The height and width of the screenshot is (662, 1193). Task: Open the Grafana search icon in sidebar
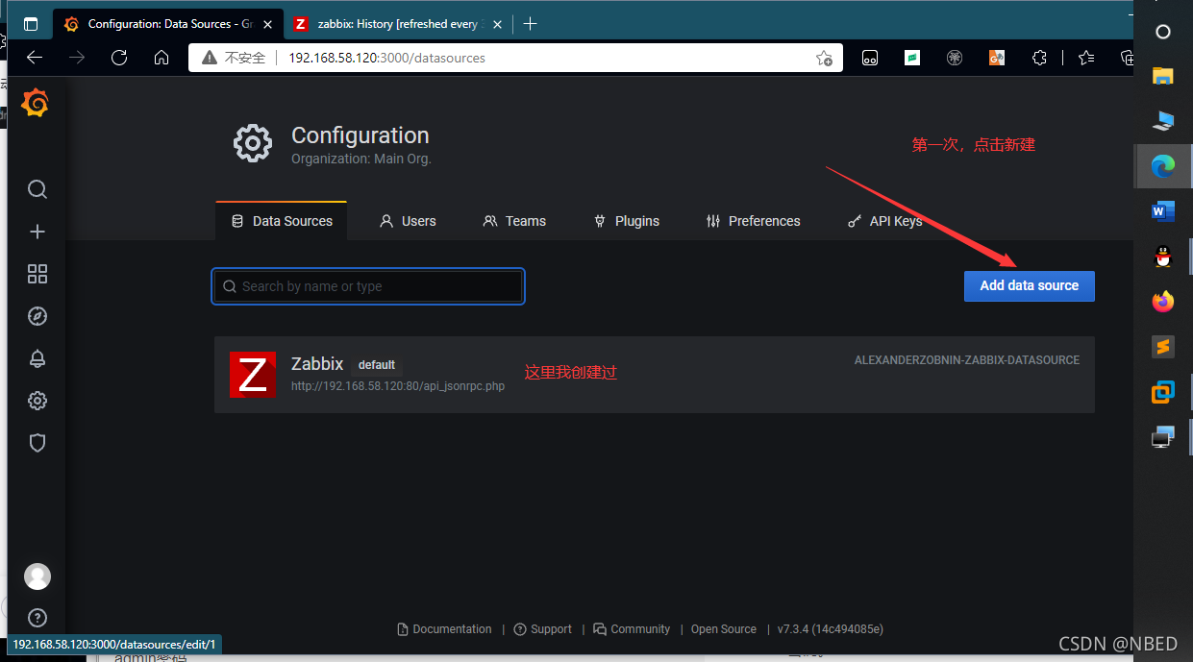[37, 189]
